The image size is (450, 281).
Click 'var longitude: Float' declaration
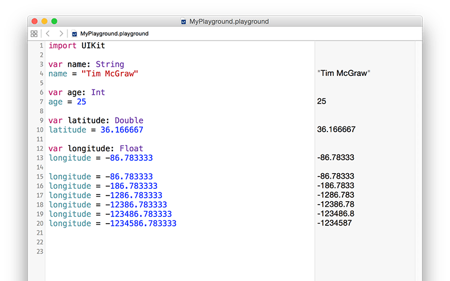(x=96, y=148)
